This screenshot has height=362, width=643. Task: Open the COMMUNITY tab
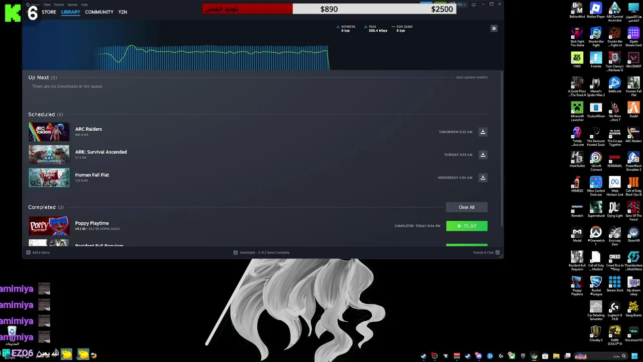point(99,12)
